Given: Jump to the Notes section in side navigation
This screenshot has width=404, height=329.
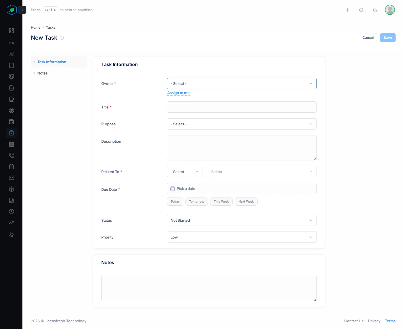Looking at the screenshot, I should (x=42, y=73).
